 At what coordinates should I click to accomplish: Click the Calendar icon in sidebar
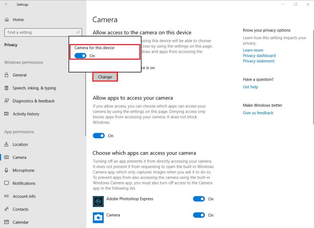[6, 222]
